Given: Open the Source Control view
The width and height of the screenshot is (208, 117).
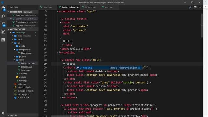Looking at the screenshot, I should point(3,24).
